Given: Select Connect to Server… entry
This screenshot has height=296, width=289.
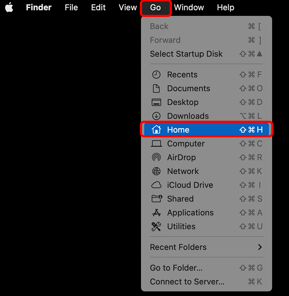Looking at the screenshot, I should pos(187,282).
